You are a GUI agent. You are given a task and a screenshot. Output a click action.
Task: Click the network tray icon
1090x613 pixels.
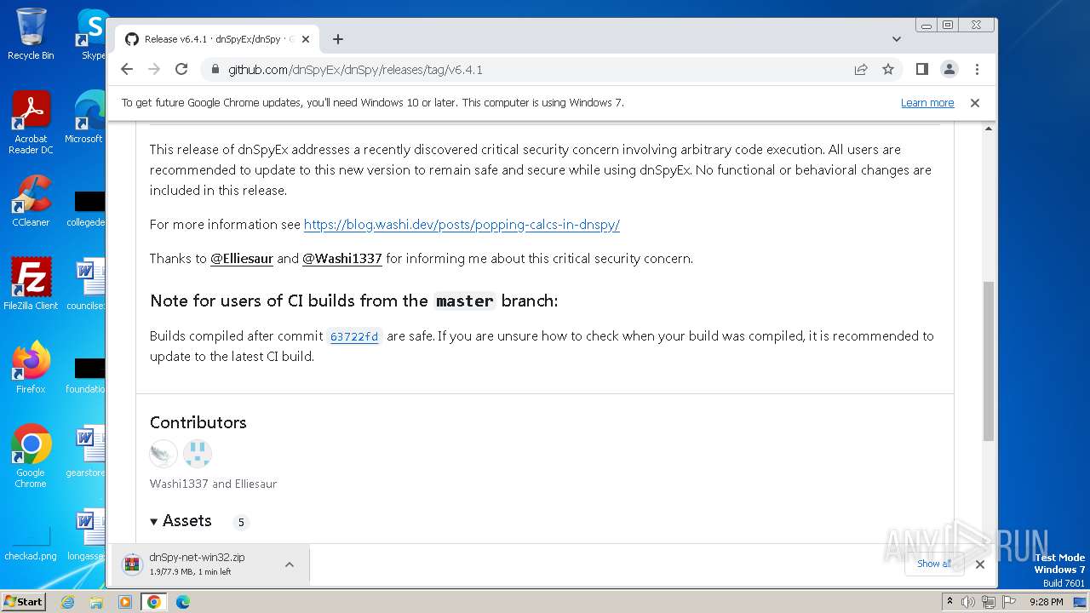(988, 602)
